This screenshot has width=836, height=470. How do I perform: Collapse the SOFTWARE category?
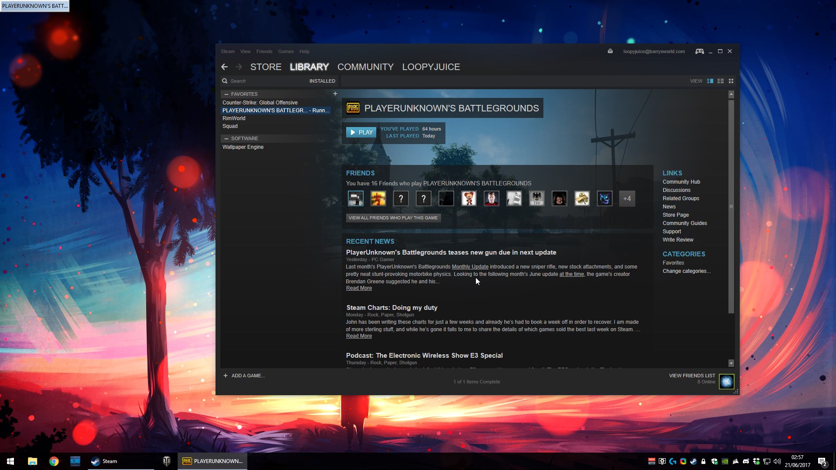[226, 138]
